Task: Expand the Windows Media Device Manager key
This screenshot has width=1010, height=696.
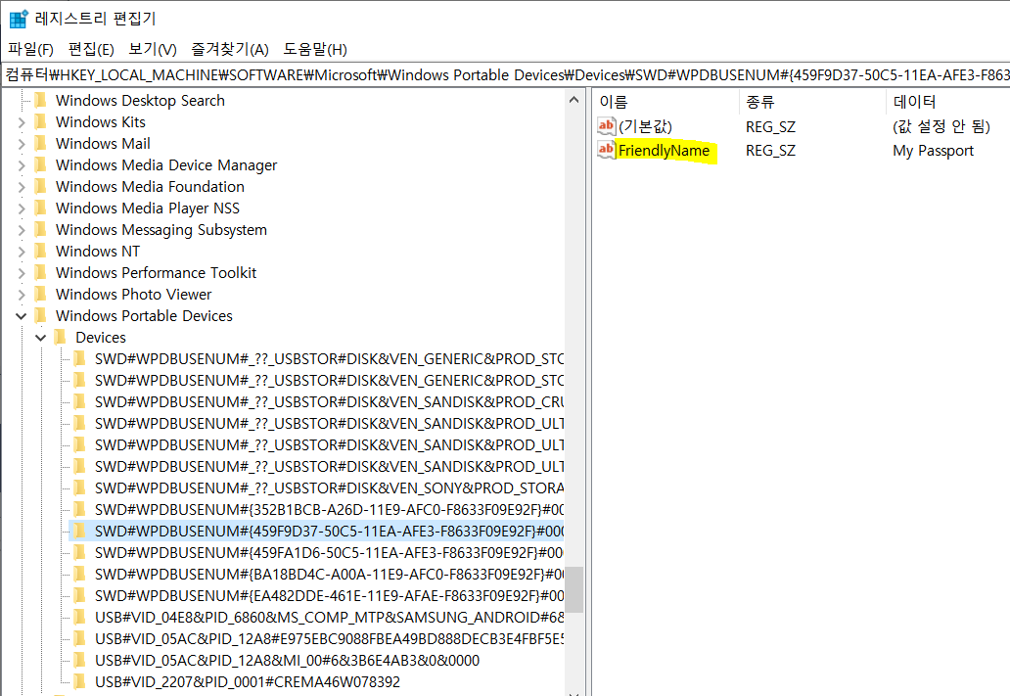Action: pyautogui.click(x=22, y=165)
